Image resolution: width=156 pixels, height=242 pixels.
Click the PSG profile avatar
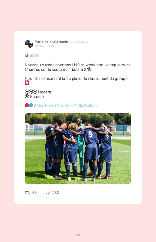coord(29,44)
